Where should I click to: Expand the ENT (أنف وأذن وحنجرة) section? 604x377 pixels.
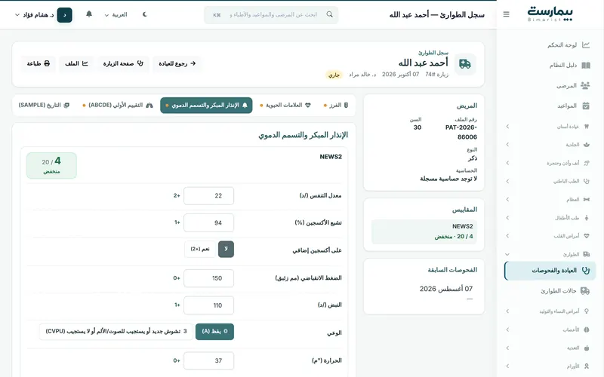(x=507, y=163)
